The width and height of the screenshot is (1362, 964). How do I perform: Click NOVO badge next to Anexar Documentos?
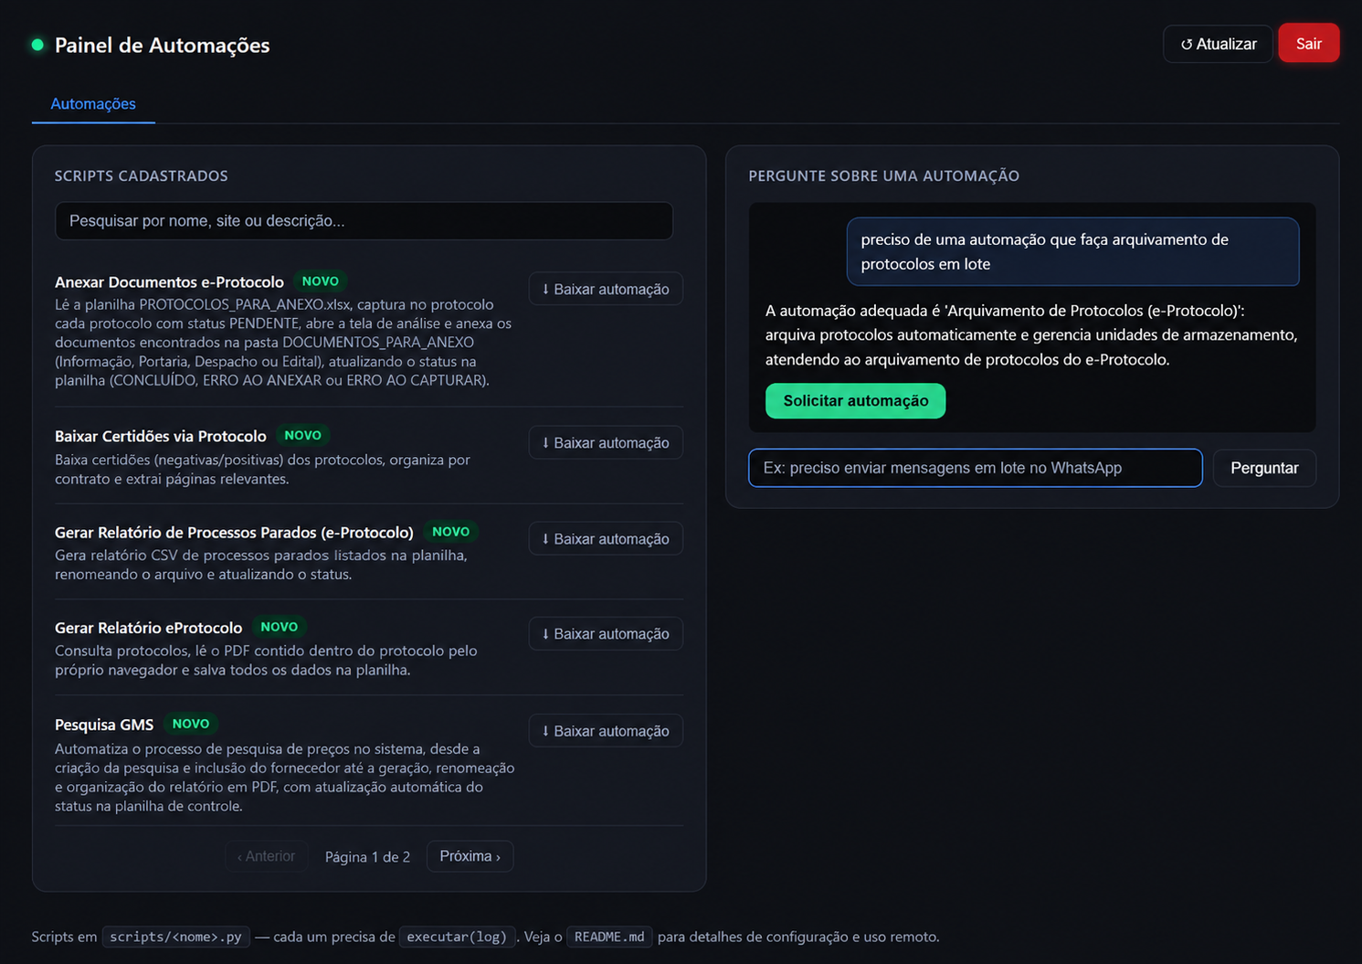pos(321,281)
